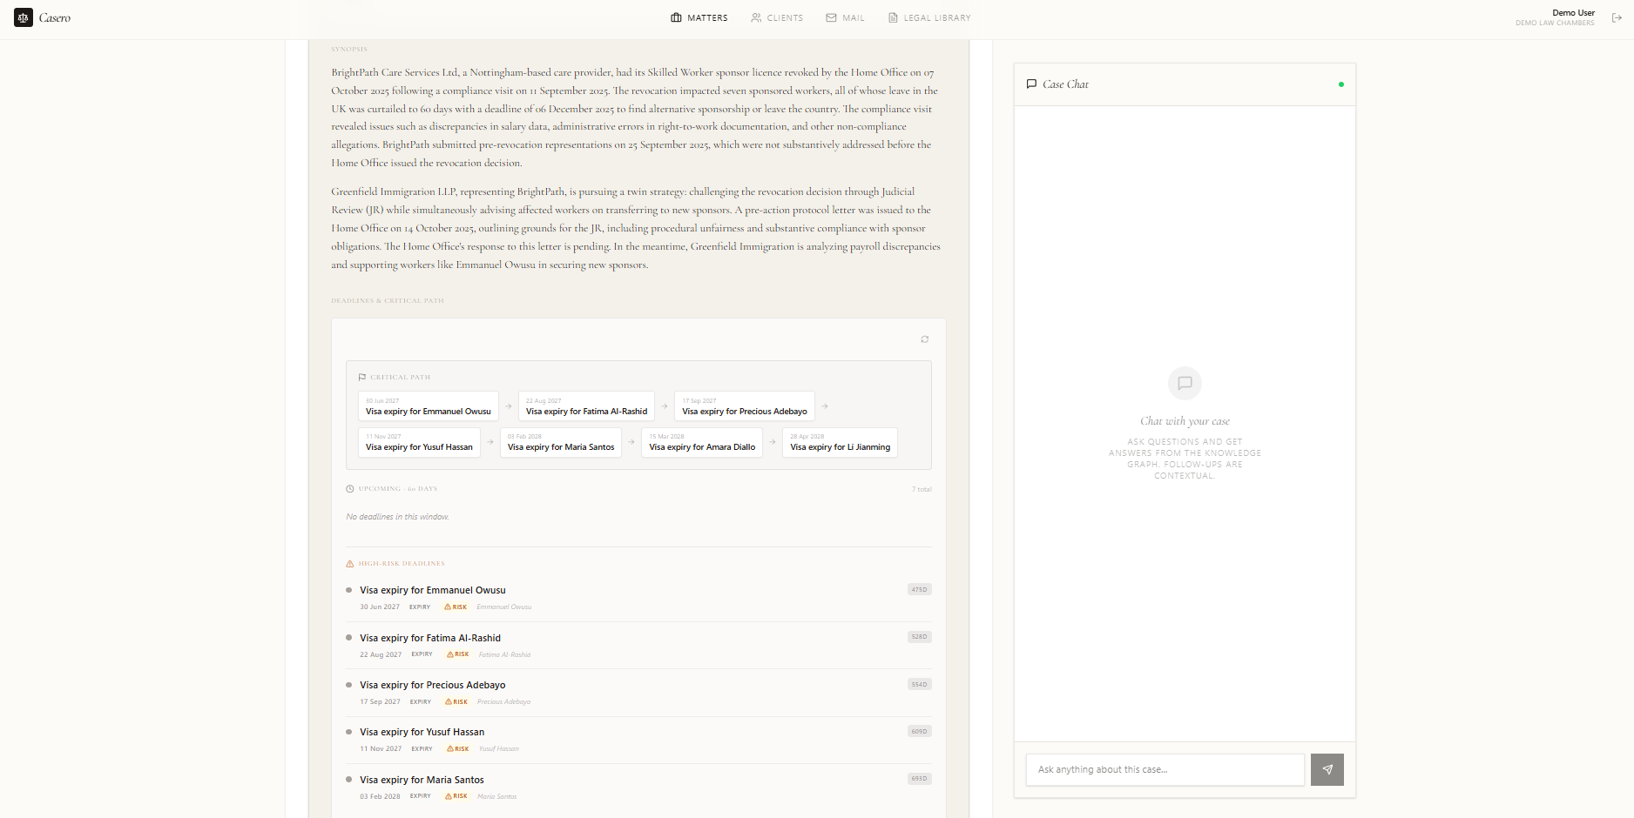Click the No deadlines in this window text
This screenshot has height=818, width=1634.
point(398,517)
